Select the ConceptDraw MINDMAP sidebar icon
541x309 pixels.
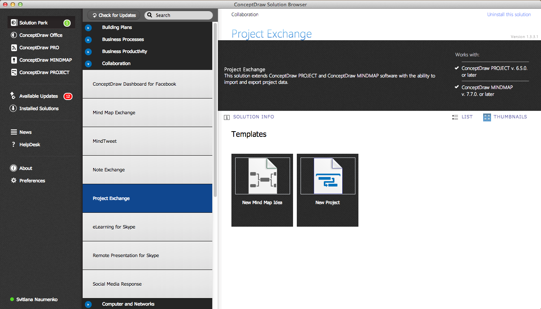click(14, 60)
